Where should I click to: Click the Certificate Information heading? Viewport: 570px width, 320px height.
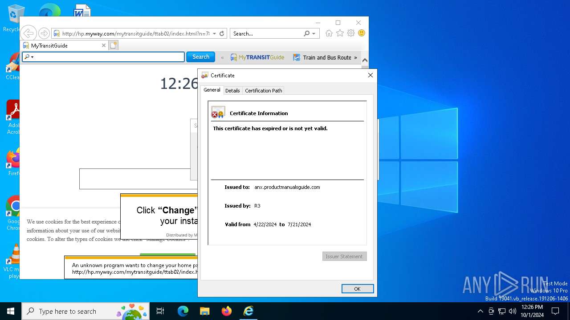(x=259, y=113)
